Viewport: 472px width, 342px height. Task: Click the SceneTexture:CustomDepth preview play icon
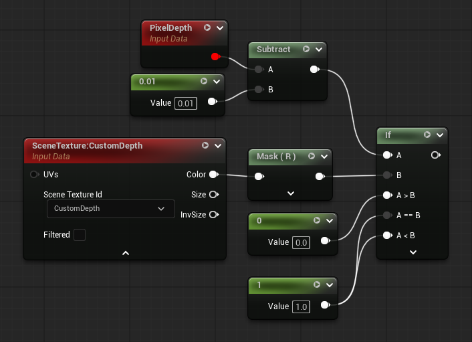pyautogui.click(x=205, y=145)
